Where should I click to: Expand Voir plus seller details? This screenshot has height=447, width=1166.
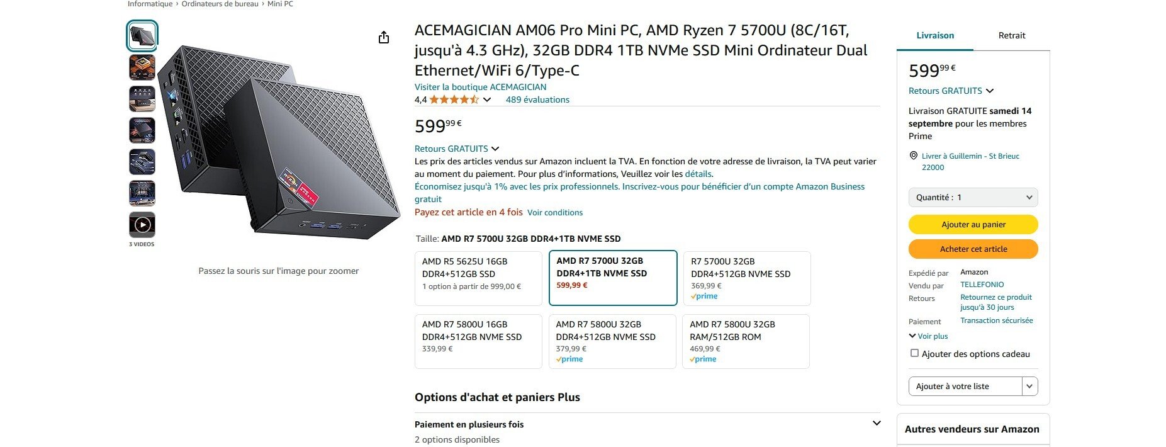(929, 336)
